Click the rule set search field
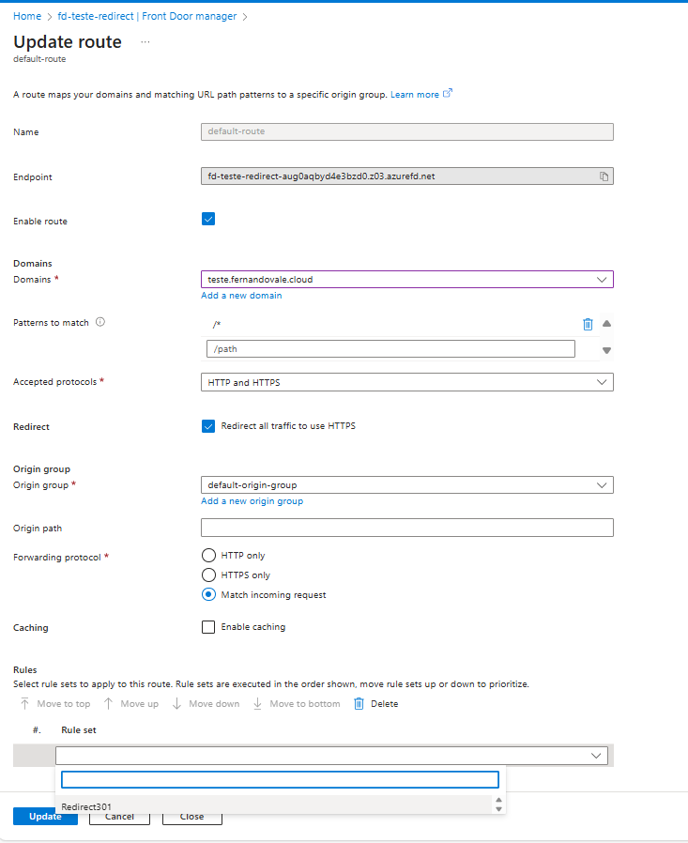The width and height of the screenshot is (688, 843). click(x=280, y=779)
